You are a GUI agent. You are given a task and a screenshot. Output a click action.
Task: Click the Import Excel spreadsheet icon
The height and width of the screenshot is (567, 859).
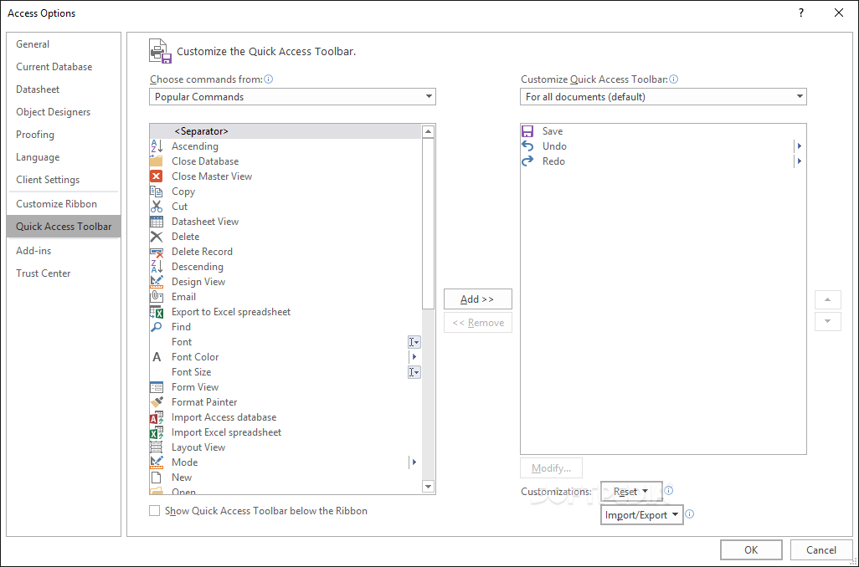(157, 432)
